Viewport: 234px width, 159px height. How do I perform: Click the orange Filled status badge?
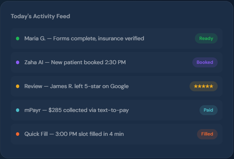[207, 134]
